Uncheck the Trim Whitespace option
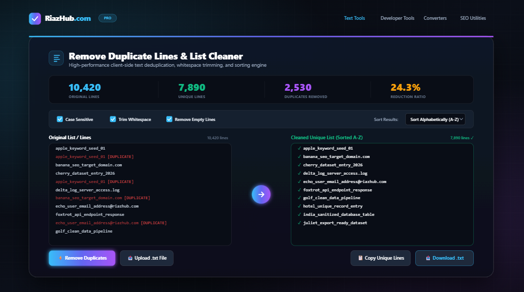The height and width of the screenshot is (292, 524). (113, 119)
